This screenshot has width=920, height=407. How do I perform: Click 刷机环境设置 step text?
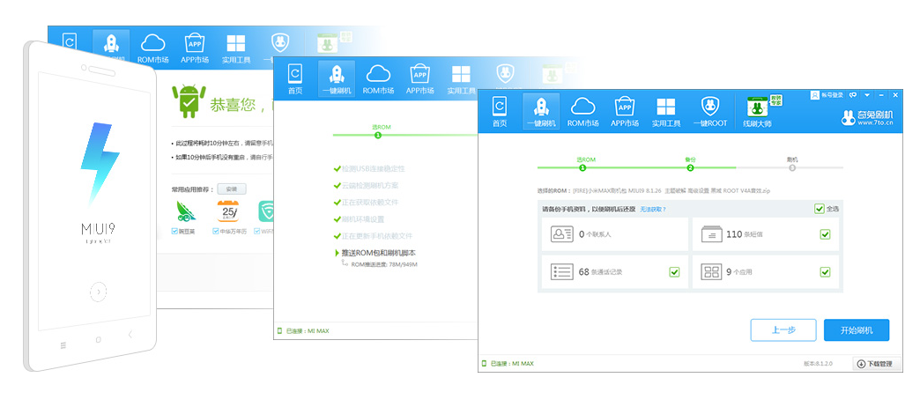pos(363,219)
